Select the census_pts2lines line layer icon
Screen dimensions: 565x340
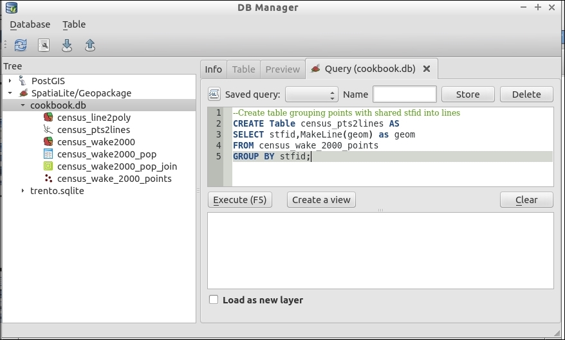pos(48,130)
